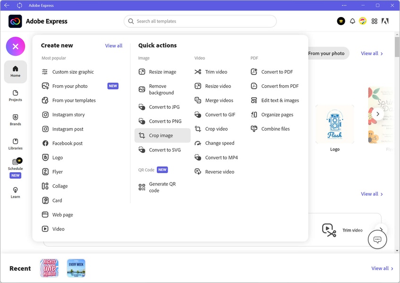400x283 pixels.
Task: Open the Learn lightbulb section
Action: [16, 192]
